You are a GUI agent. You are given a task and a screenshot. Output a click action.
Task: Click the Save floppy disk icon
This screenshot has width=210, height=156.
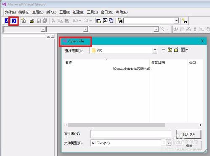39,21
